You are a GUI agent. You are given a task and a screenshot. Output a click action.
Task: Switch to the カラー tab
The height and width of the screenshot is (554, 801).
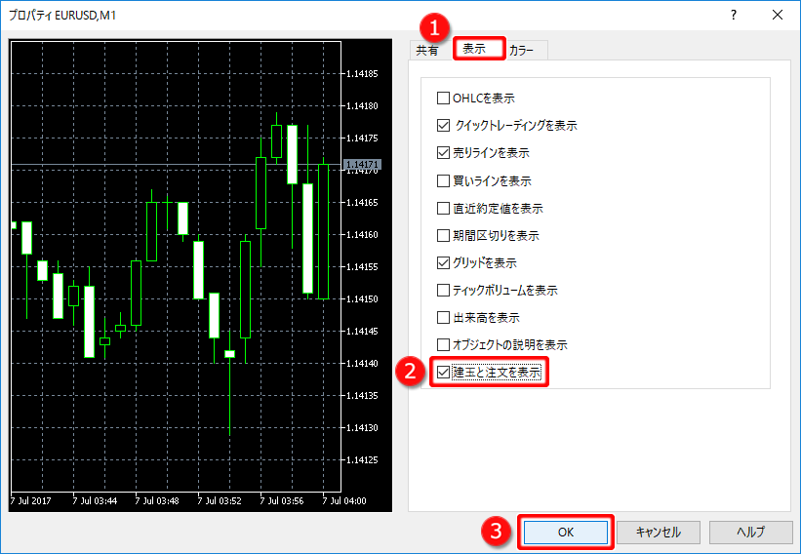pyautogui.click(x=521, y=51)
